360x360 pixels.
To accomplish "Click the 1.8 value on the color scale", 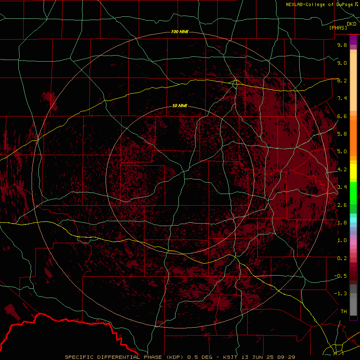I will pyautogui.click(x=342, y=223).
